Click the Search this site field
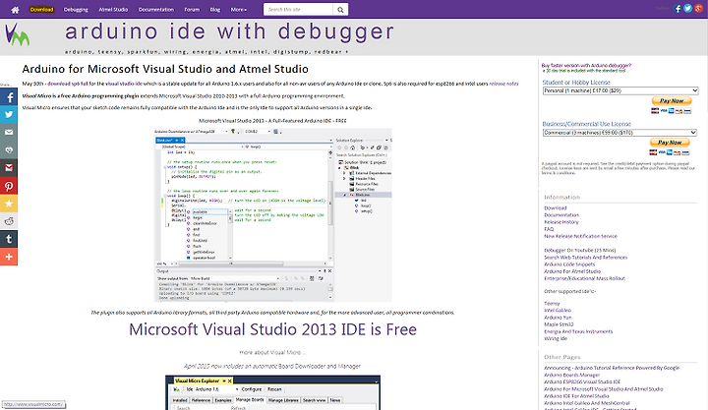The width and height of the screenshot is (708, 410). pos(299,10)
